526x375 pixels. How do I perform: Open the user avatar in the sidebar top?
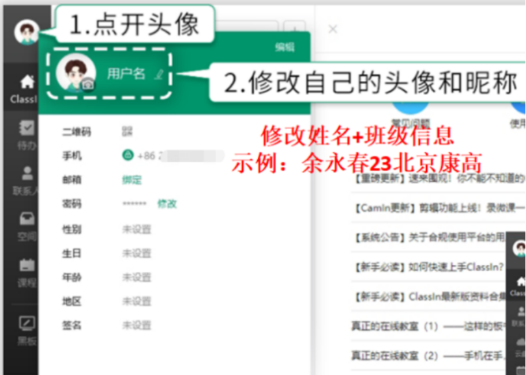(x=26, y=32)
